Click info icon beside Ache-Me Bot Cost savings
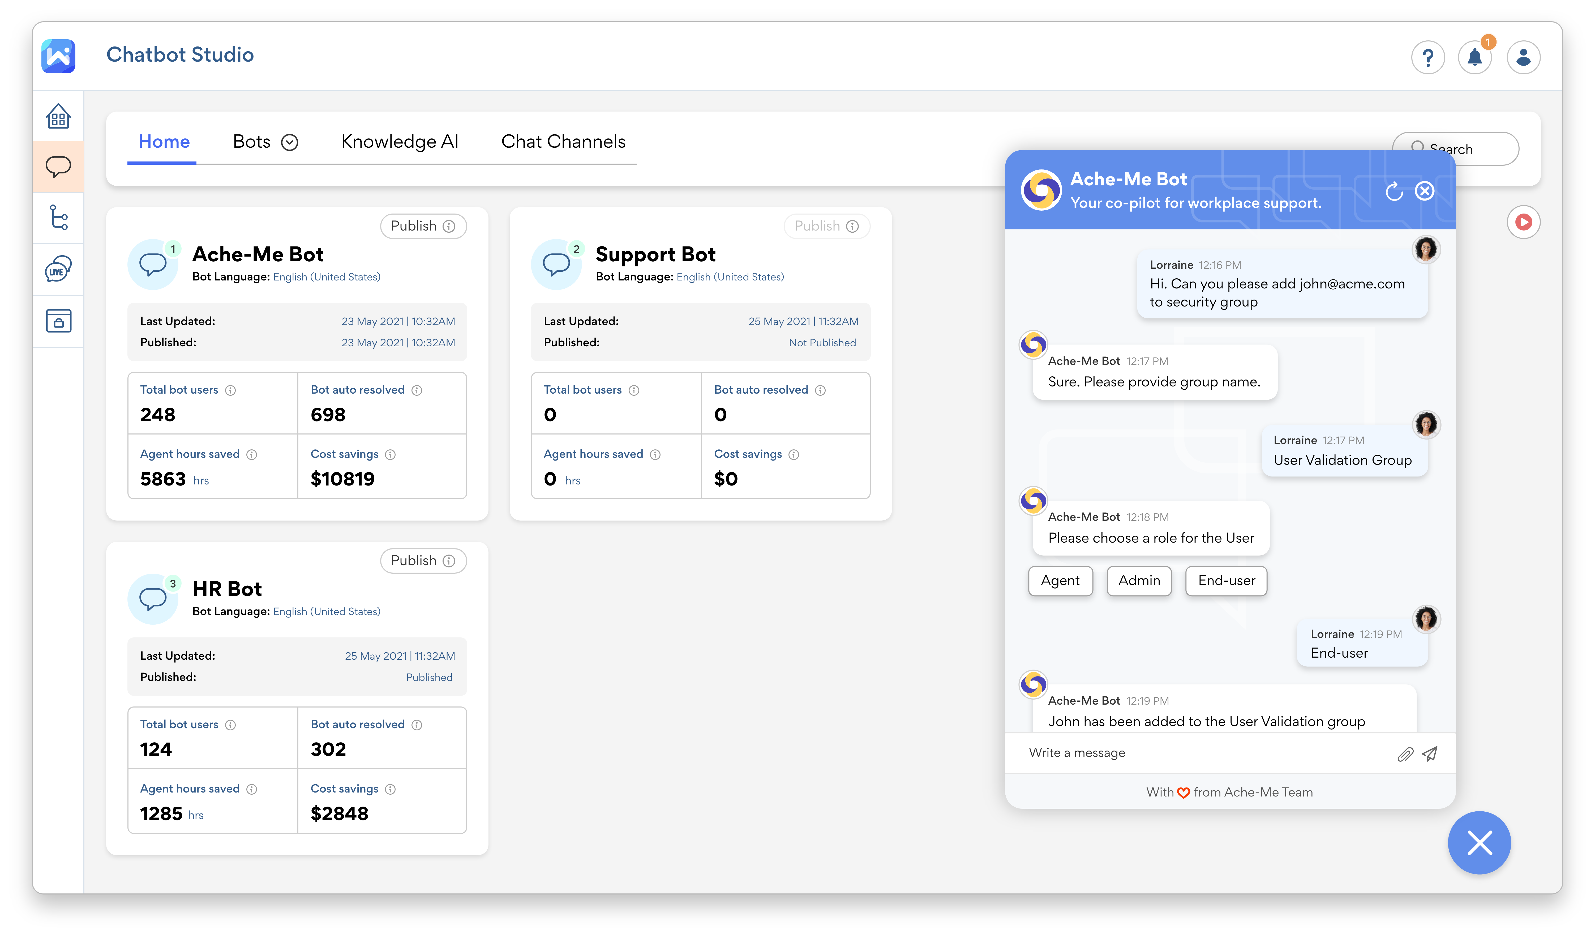 [x=390, y=455]
